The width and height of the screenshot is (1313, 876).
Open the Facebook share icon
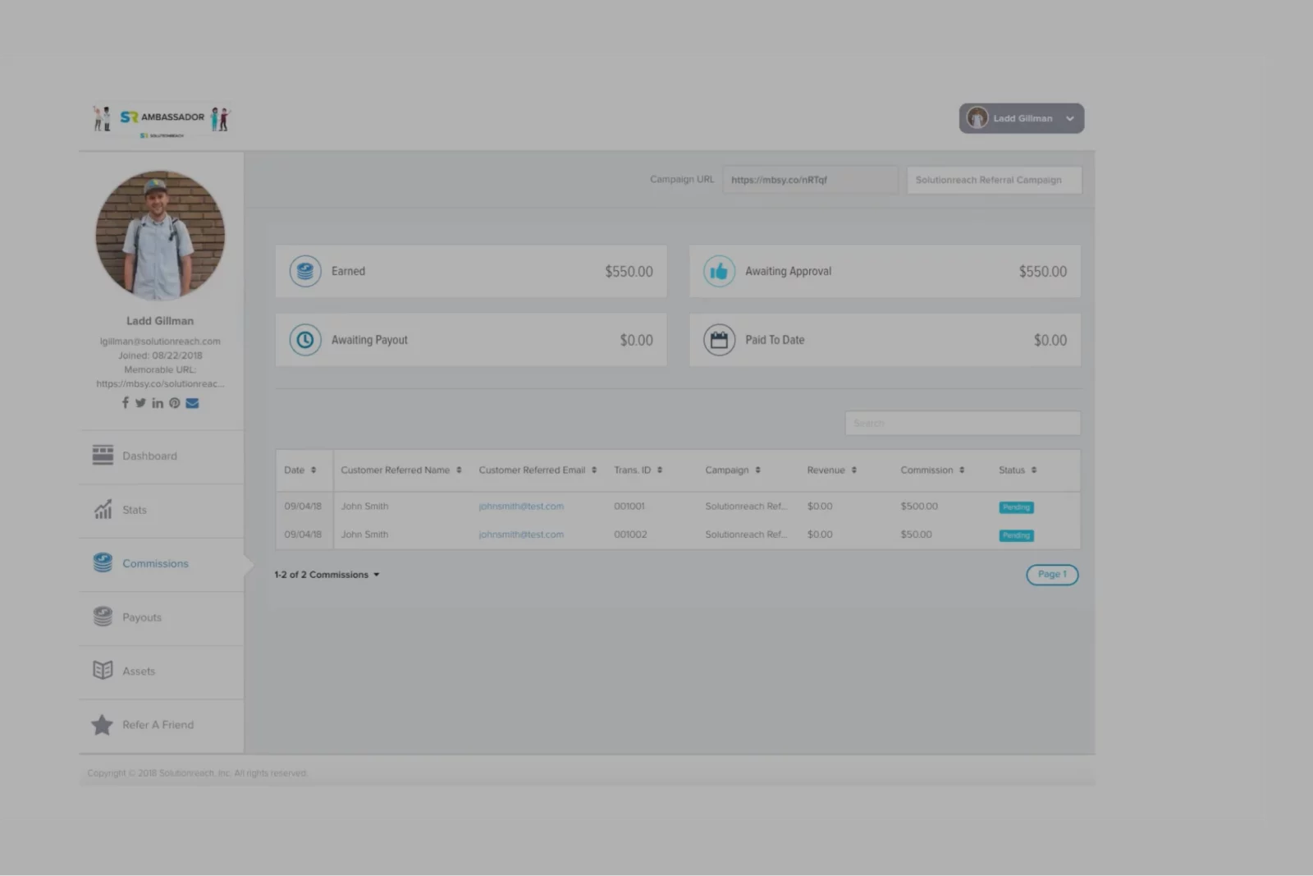pyautogui.click(x=126, y=402)
